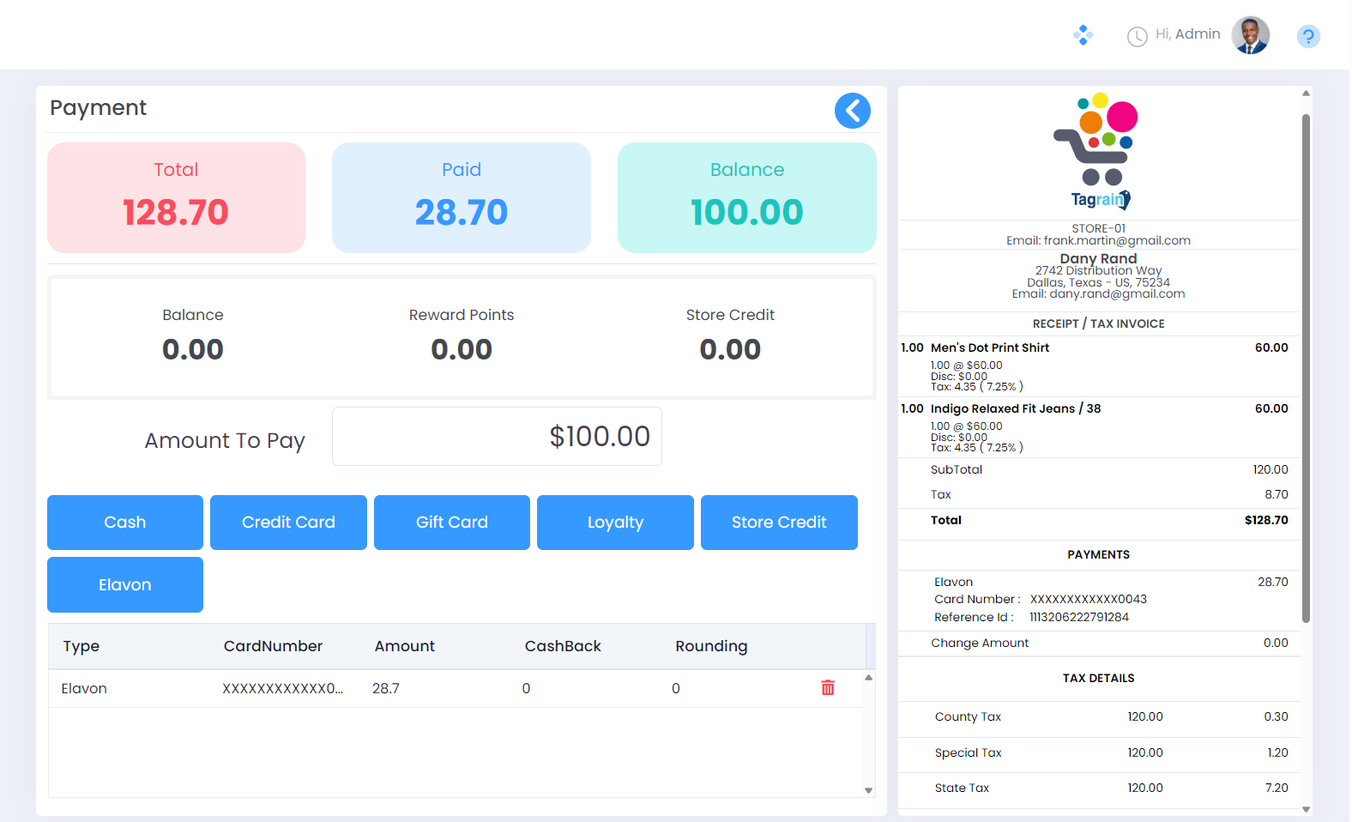Edit the Amount To Pay field
Viewport: 1352px width, 822px height.
click(497, 437)
